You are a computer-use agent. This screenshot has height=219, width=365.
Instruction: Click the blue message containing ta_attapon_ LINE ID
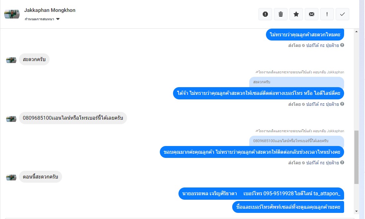[x=261, y=194]
